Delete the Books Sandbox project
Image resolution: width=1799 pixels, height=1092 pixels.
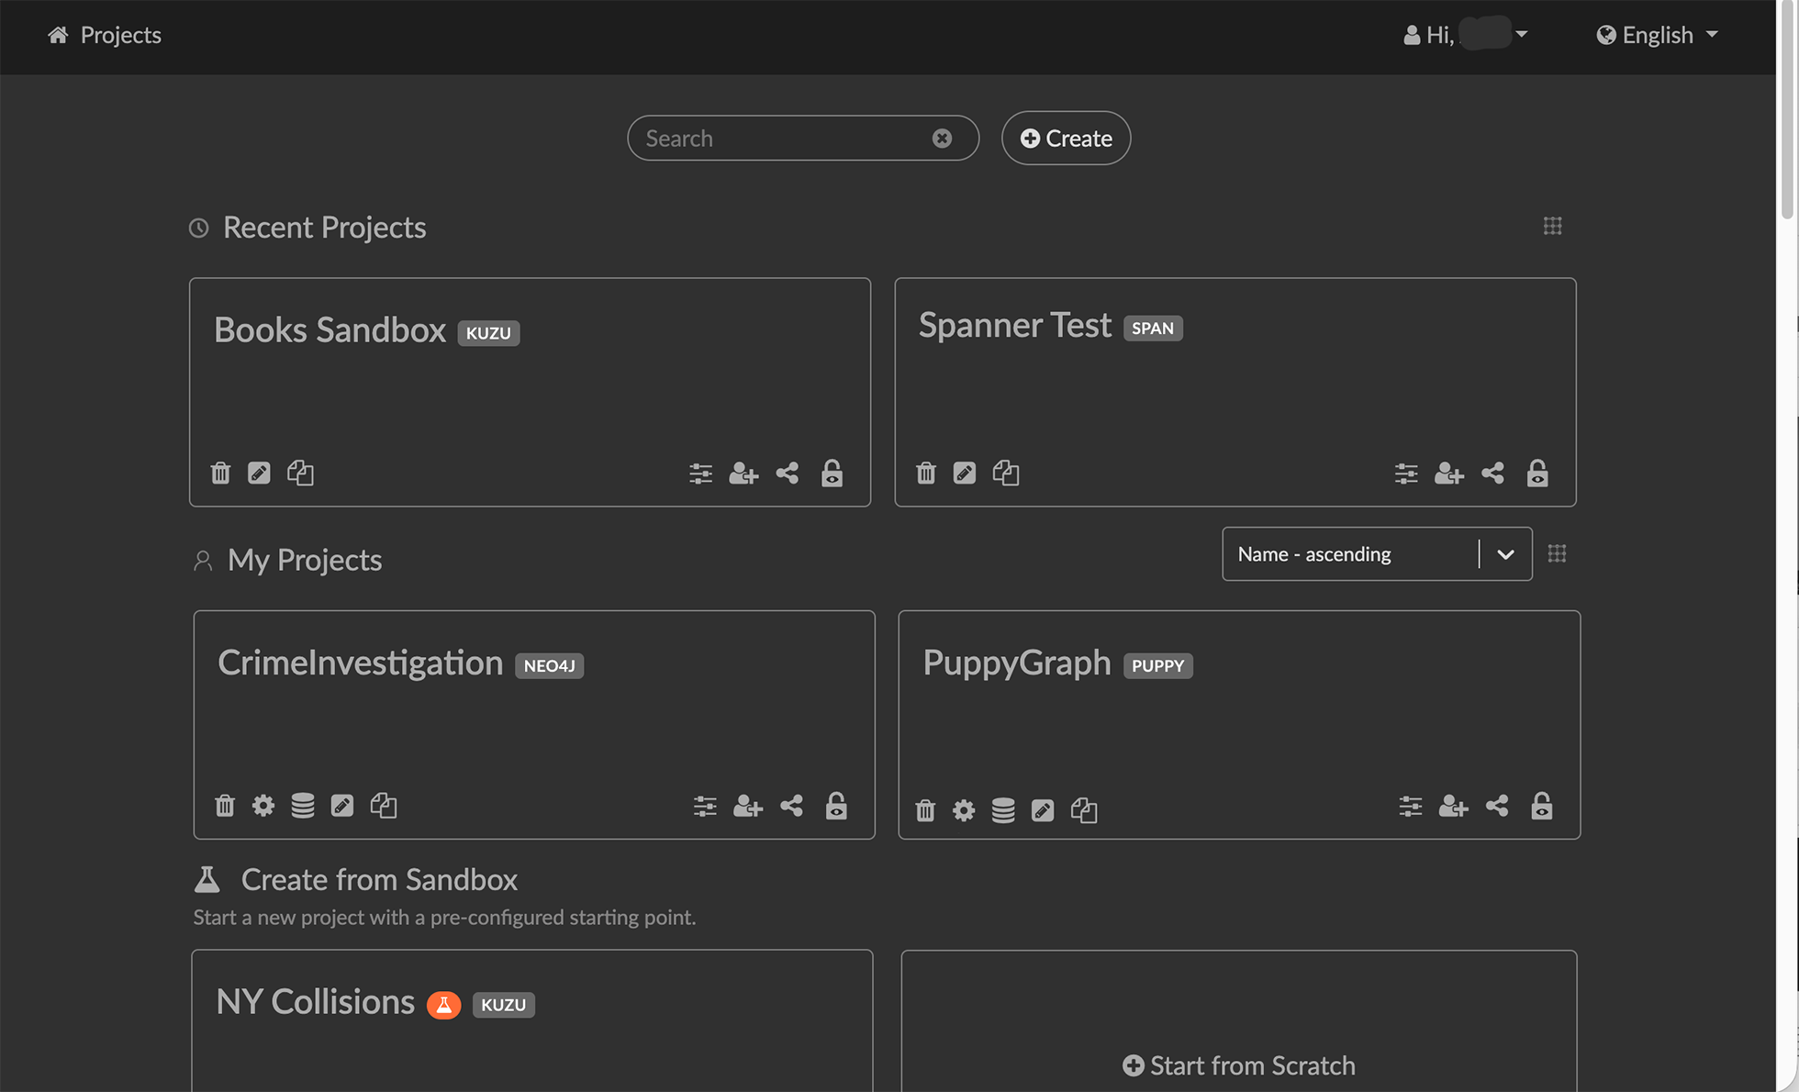click(x=220, y=473)
